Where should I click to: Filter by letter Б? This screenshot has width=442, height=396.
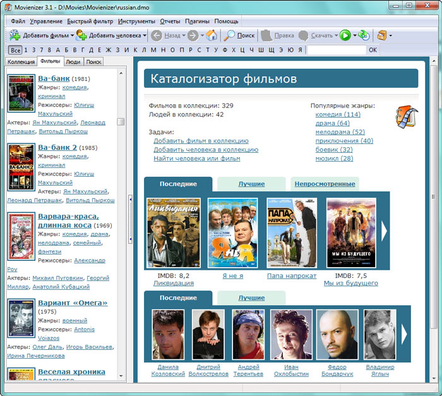(66, 50)
